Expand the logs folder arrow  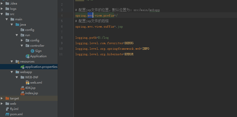click(x=2, y=9)
